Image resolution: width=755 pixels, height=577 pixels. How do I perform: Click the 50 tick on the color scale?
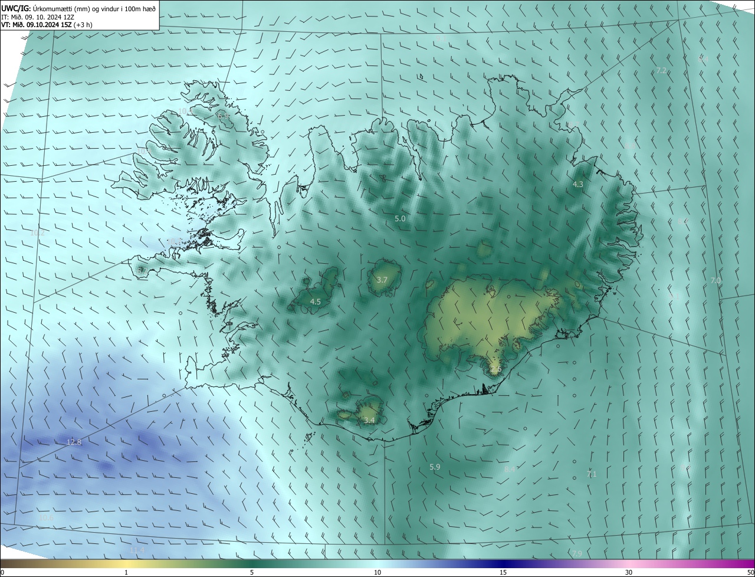pyautogui.click(x=750, y=573)
